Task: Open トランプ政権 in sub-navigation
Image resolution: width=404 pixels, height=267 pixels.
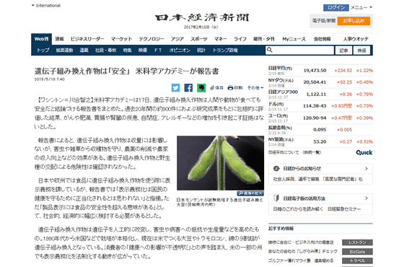Action: click(x=225, y=51)
